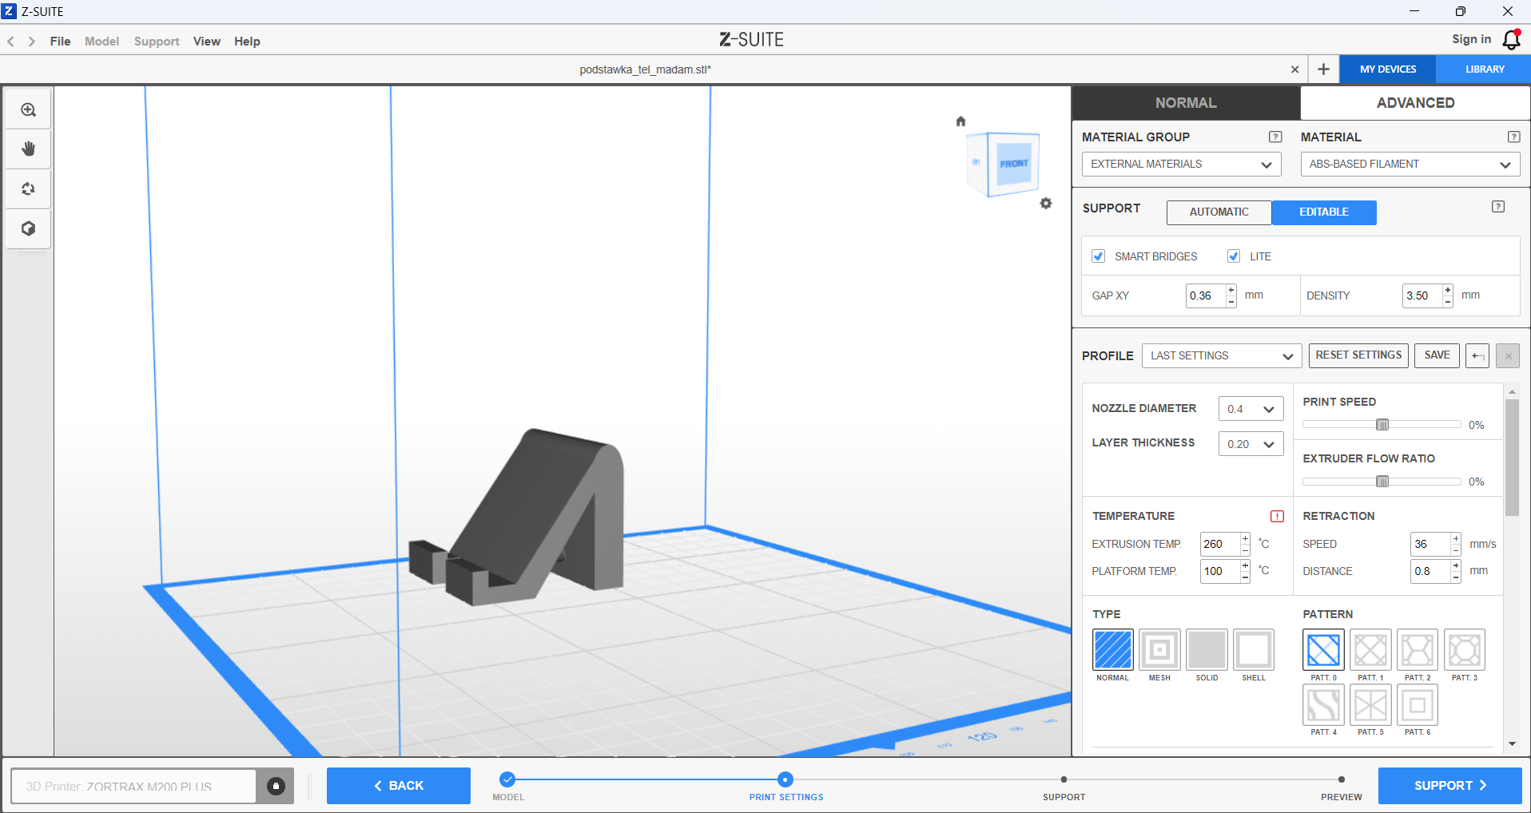Choose infill pattern Patt. 6
This screenshot has width=1531, height=813.
[x=1418, y=705]
